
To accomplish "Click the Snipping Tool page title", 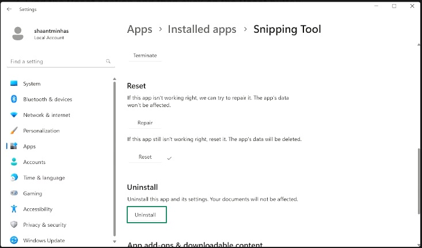I will [x=287, y=29].
